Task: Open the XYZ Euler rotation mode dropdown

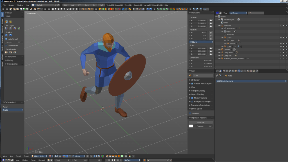Action: (x=201, y=42)
